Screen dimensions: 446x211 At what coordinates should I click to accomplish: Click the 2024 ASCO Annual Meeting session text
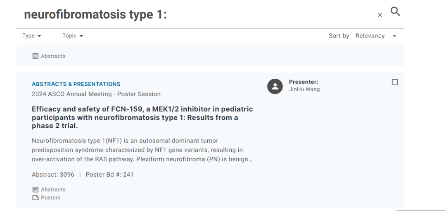pyautogui.click(x=96, y=94)
